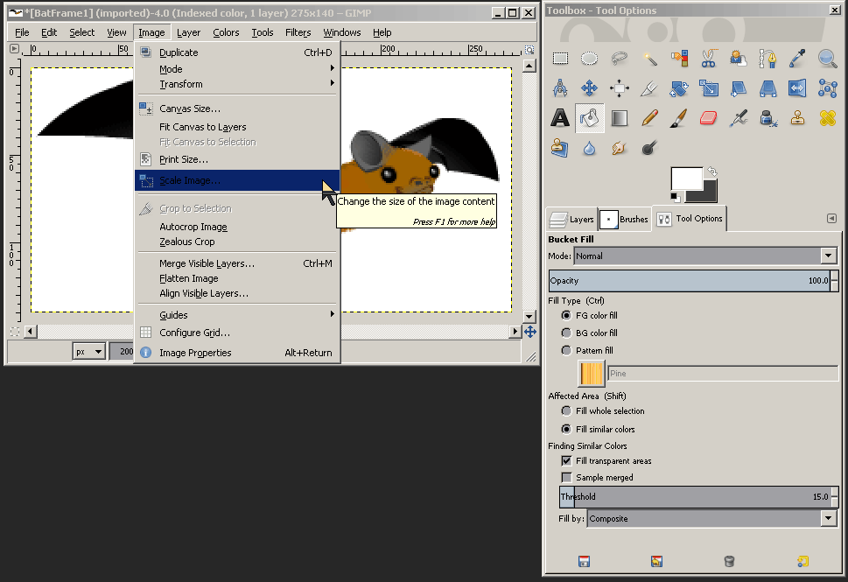Select the Ellipse Select tool
Screen dimensions: 848x582
(590, 59)
